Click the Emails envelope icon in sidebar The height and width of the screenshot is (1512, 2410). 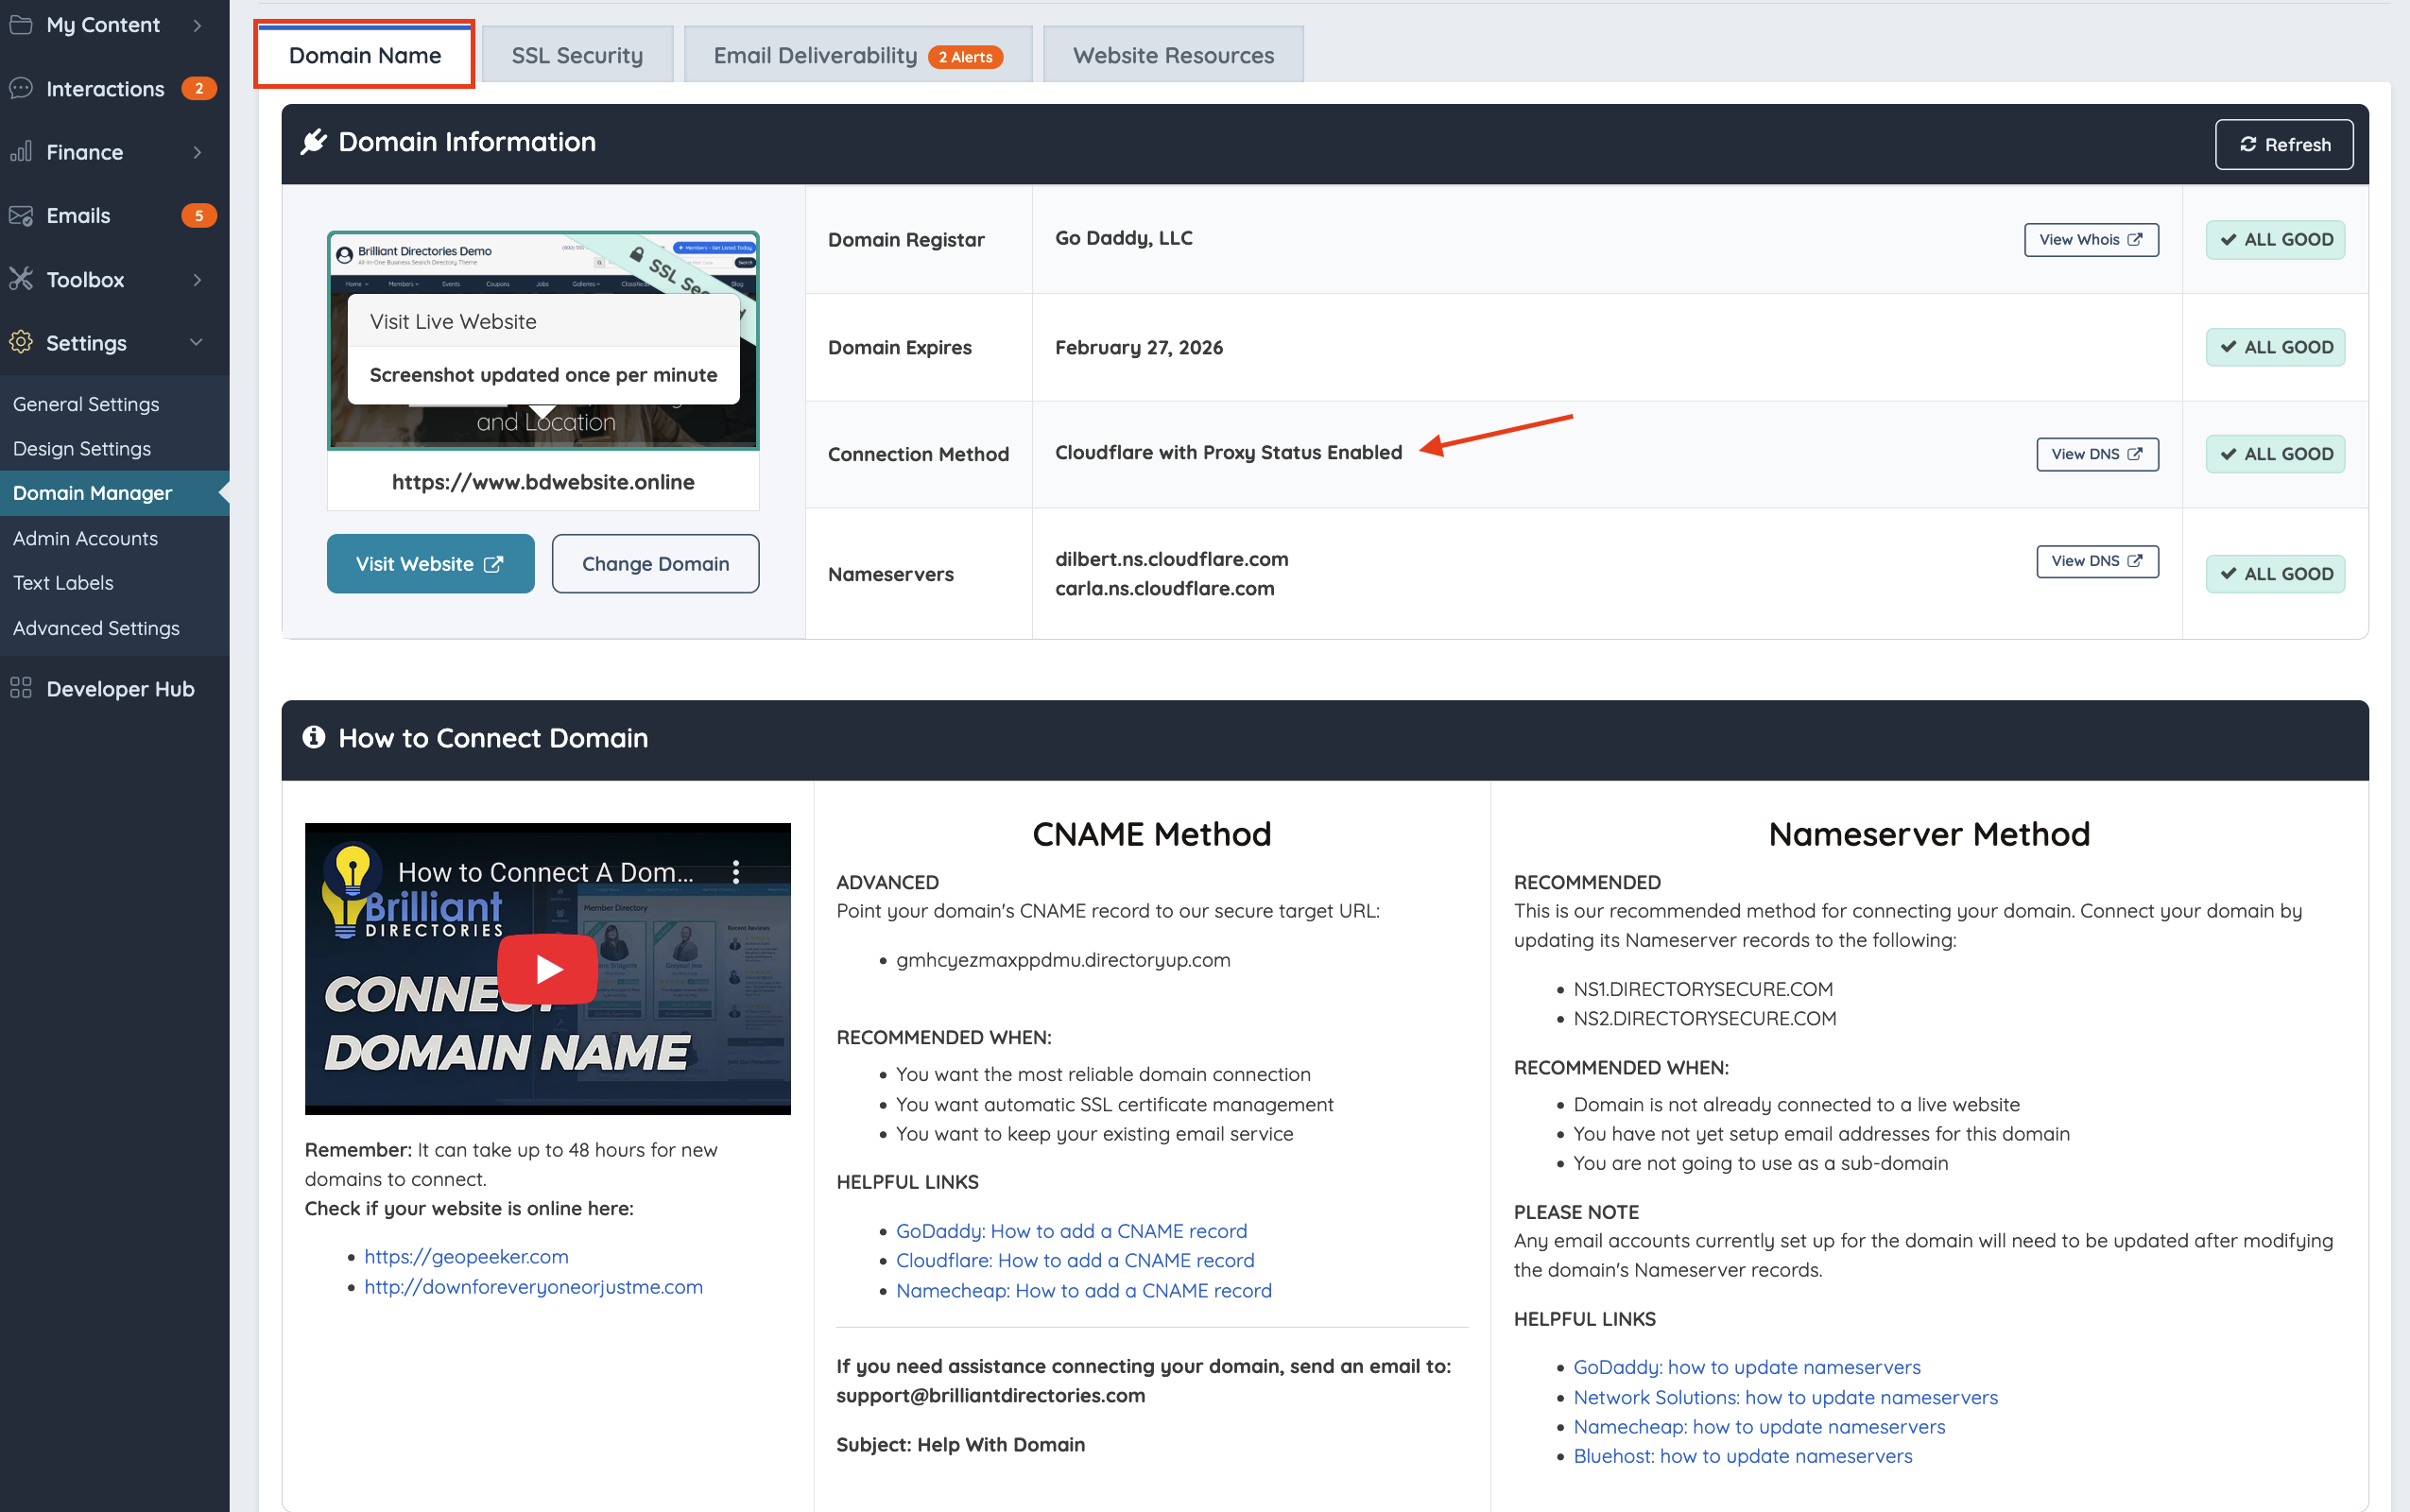21,215
